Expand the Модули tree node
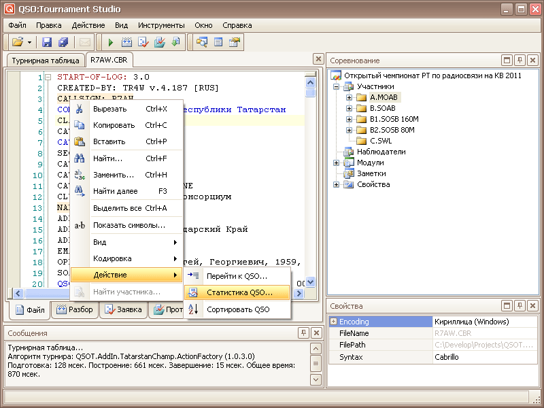This screenshot has width=544, height=408. click(337, 163)
